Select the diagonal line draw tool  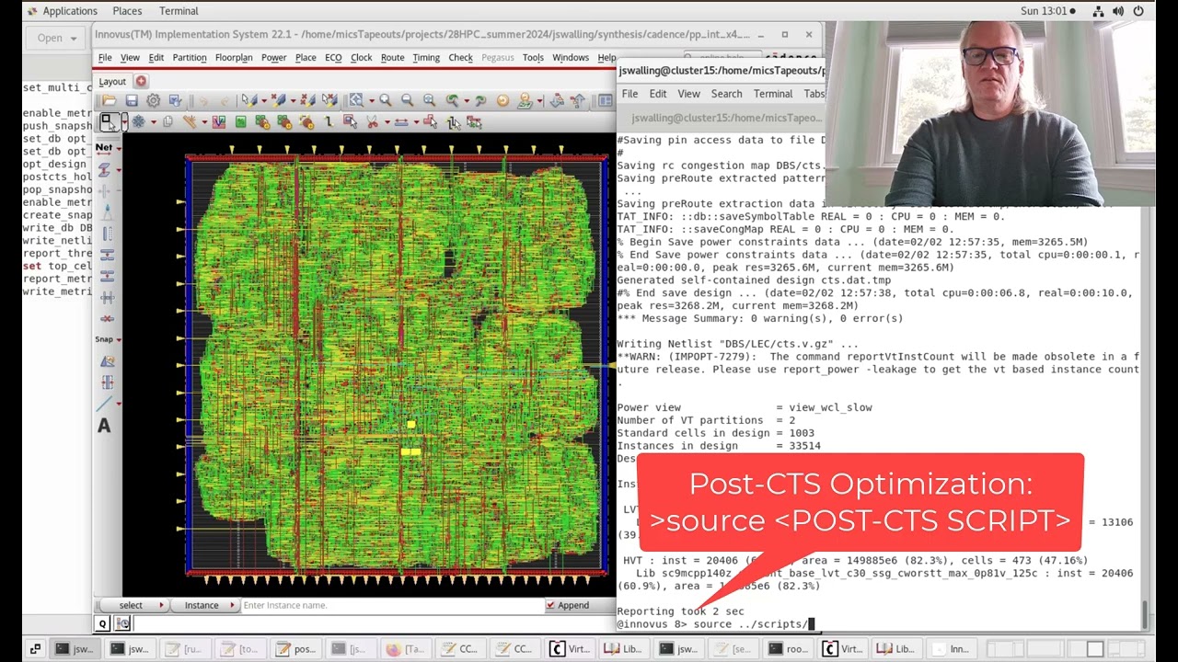[105, 404]
